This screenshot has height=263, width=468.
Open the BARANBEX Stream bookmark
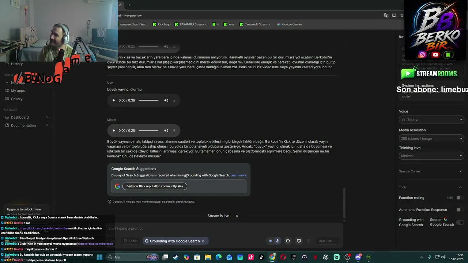point(191,24)
